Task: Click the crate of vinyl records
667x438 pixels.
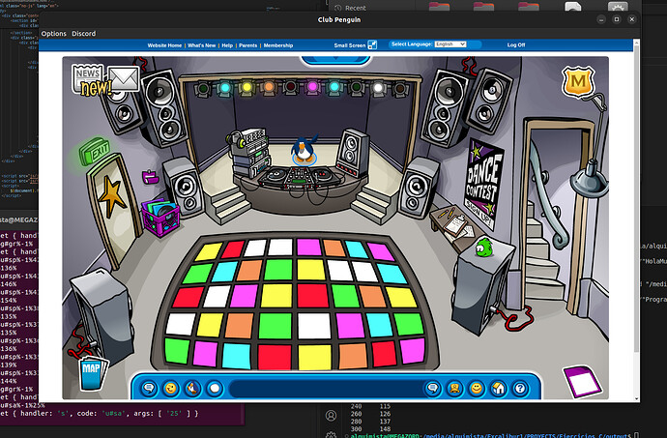Action: 160,218
